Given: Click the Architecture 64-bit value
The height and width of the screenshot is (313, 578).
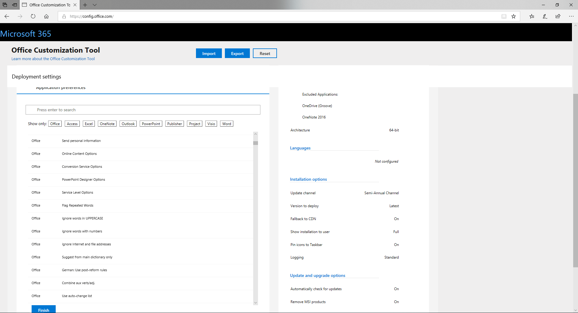Looking at the screenshot, I should 394,130.
